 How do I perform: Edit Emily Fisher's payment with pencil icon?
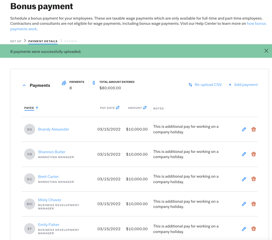244,229
